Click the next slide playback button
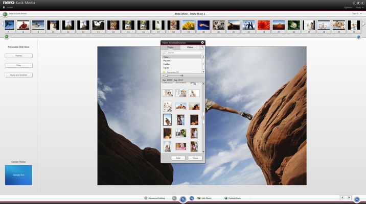This screenshot has height=204, width=366. tap(192, 198)
